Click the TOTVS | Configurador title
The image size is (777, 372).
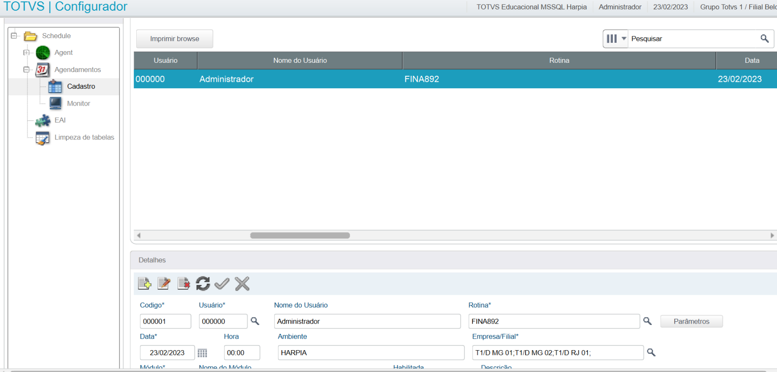66,7
